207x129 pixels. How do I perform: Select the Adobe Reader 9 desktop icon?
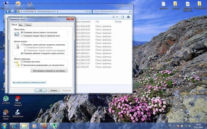18,101
